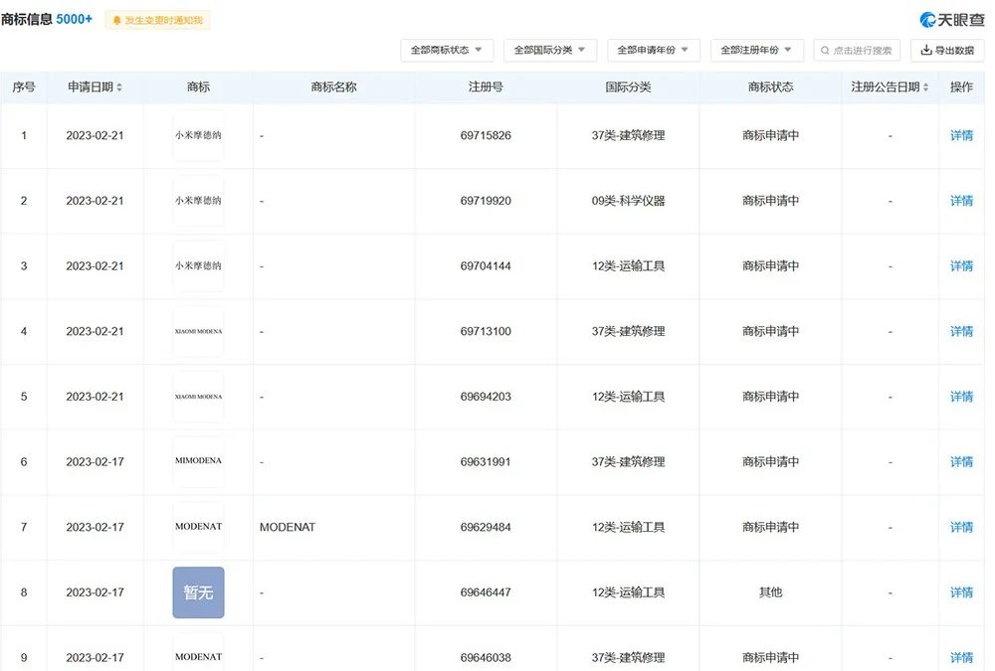The width and height of the screenshot is (995, 671).
Task: Click the 商标状态 column header
Action: click(770, 86)
